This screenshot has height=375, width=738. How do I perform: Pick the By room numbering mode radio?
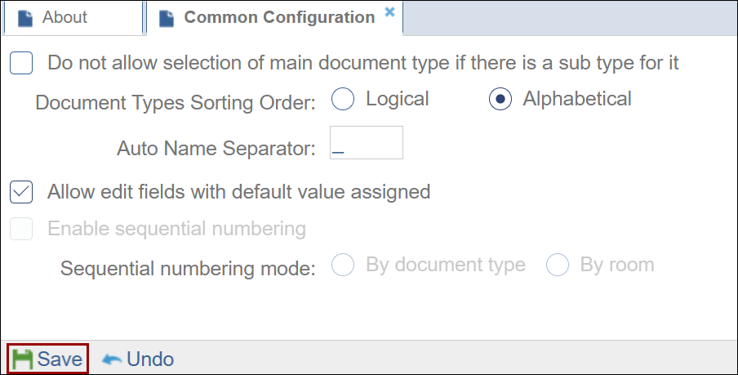pyautogui.click(x=558, y=266)
